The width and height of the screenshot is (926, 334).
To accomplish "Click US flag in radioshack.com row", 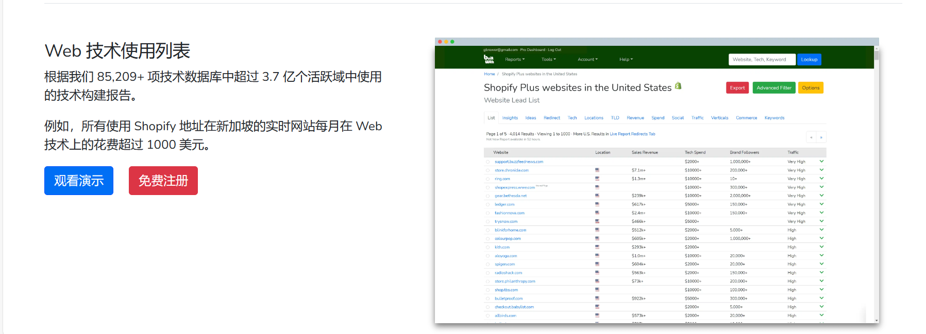I will pyautogui.click(x=597, y=273).
